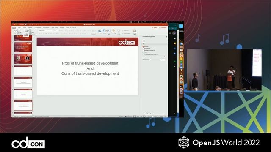The image size is (271, 152).
Task: Click the Share button
Action: click(155, 27)
